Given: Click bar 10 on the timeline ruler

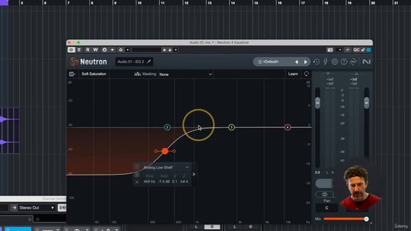Looking at the screenshot, I should pyautogui.click(x=139, y=3).
